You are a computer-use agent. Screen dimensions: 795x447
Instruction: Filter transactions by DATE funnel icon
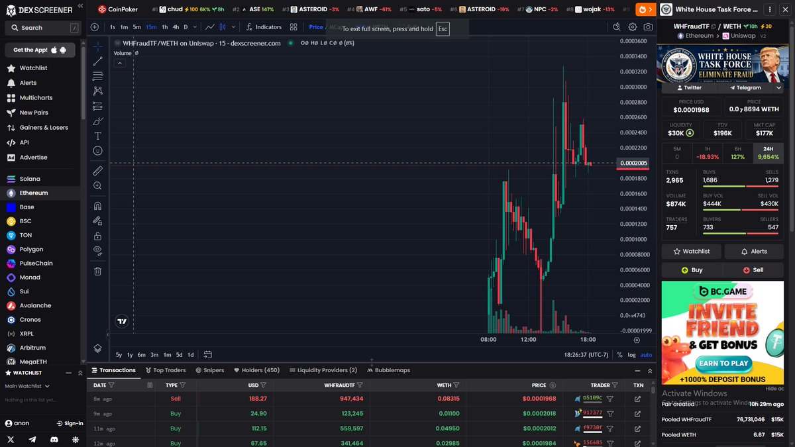(111, 385)
